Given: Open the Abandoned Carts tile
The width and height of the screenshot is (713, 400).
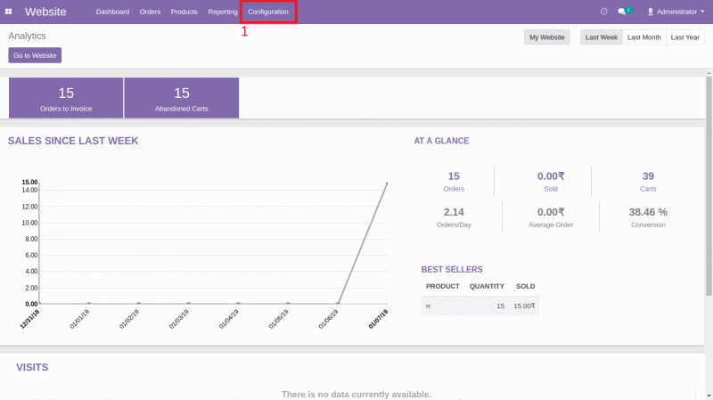Looking at the screenshot, I should click(182, 98).
